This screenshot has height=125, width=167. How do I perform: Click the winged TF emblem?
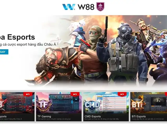coord(44,105)
